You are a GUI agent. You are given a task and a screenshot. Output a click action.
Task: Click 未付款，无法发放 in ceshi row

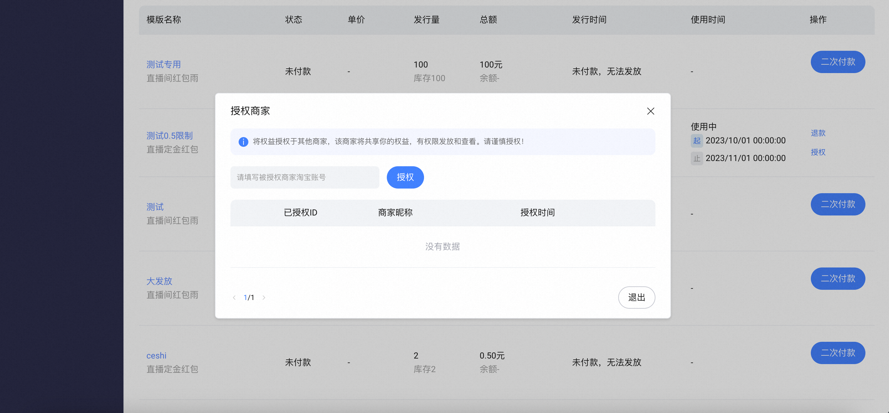[606, 362]
